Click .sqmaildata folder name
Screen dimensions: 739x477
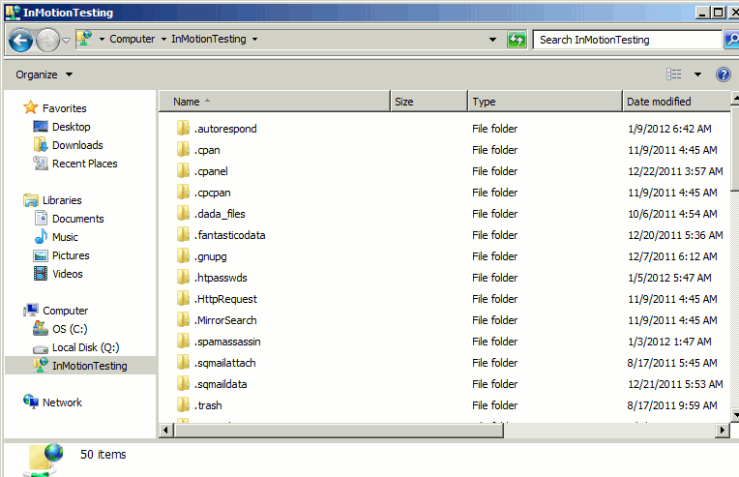coord(221,384)
